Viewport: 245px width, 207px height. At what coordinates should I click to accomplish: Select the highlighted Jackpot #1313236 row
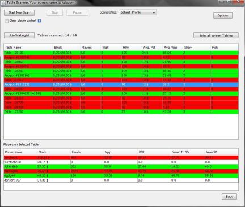point(121,84)
